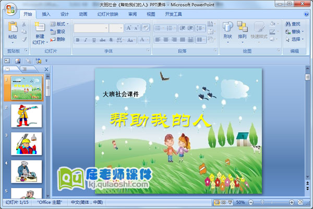Switch to the 插入 tab
The height and width of the screenshot is (209, 313).
tap(46, 14)
